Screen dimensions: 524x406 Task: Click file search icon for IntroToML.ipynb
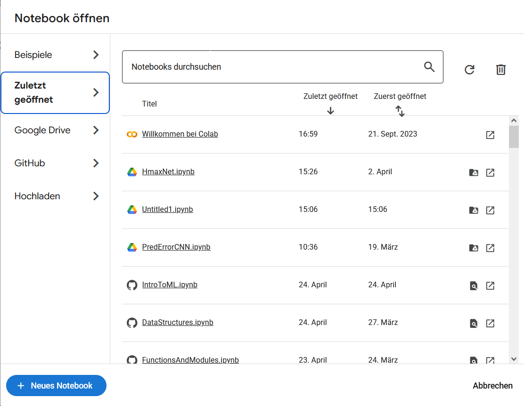(474, 286)
